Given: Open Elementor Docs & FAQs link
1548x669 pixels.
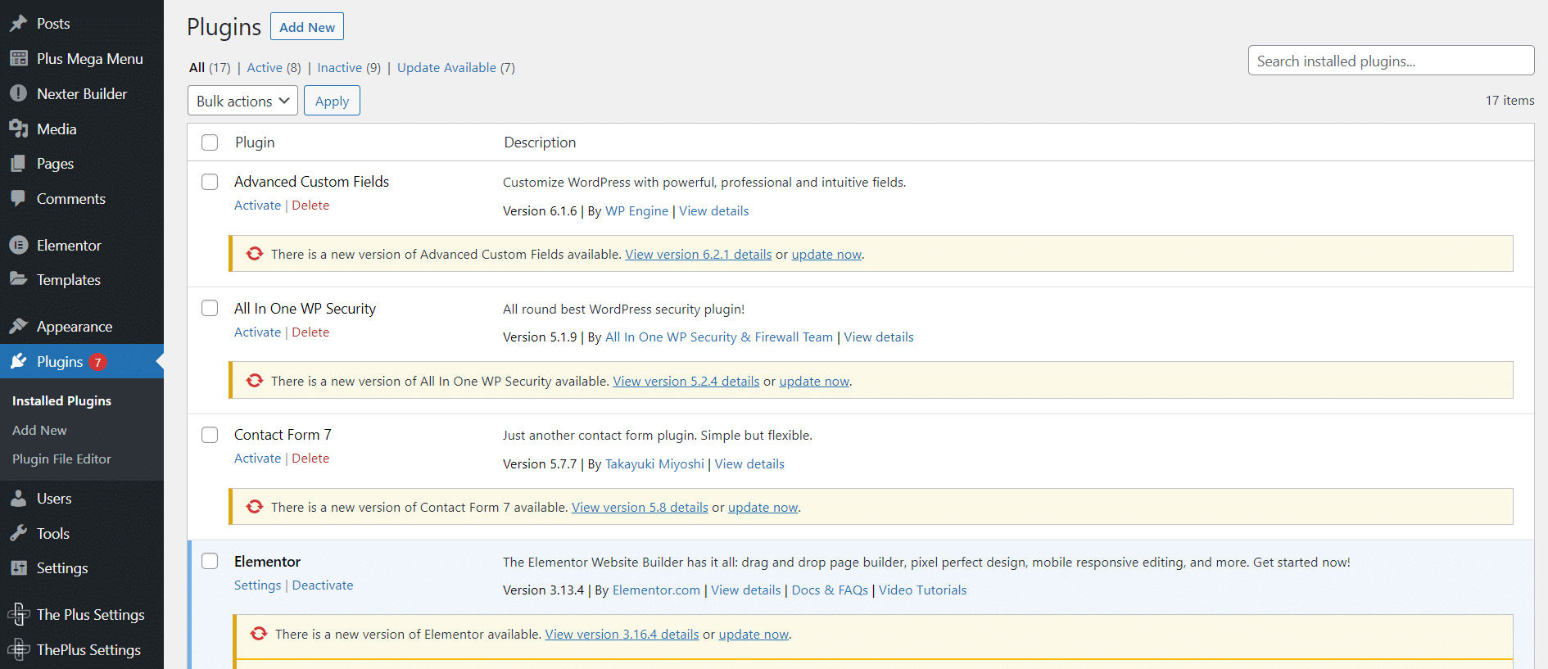Looking at the screenshot, I should coord(830,590).
